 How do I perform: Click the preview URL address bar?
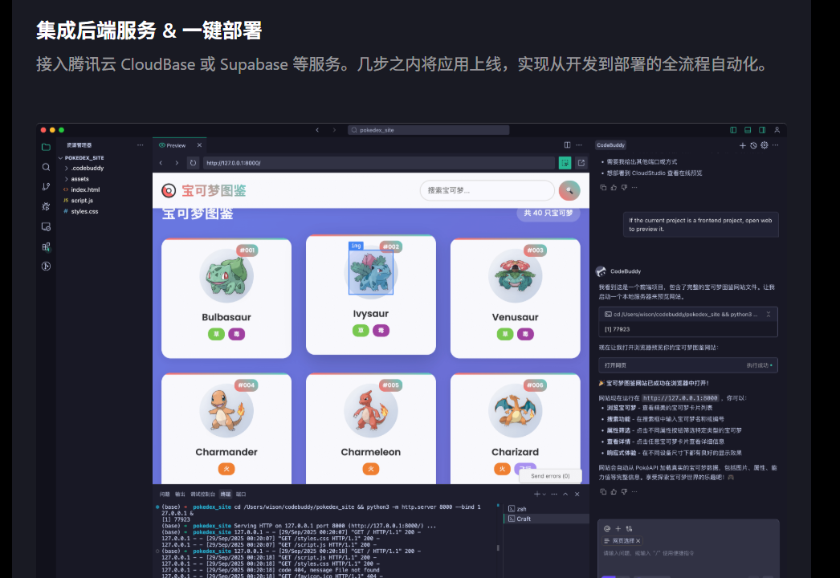pos(379,163)
